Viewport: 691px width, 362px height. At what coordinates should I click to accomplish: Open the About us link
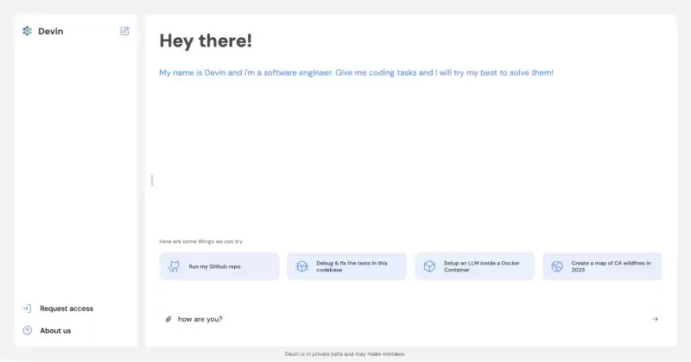pyautogui.click(x=55, y=330)
